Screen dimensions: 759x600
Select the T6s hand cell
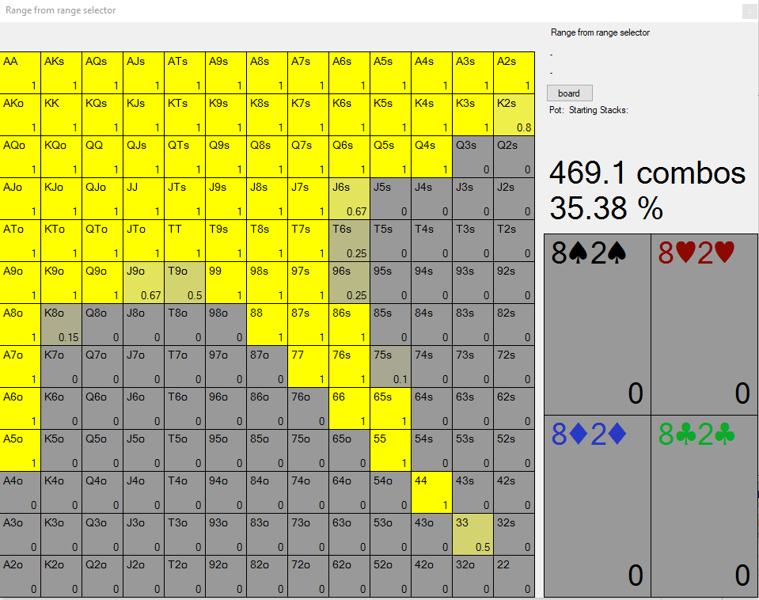coord(350,241)
